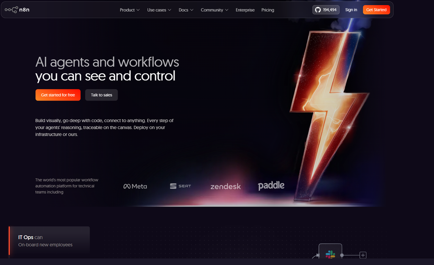434x265 pixels.
Task: Expand the Product dropdown menu
Action: pyautogui.click(x=130, y=10)
